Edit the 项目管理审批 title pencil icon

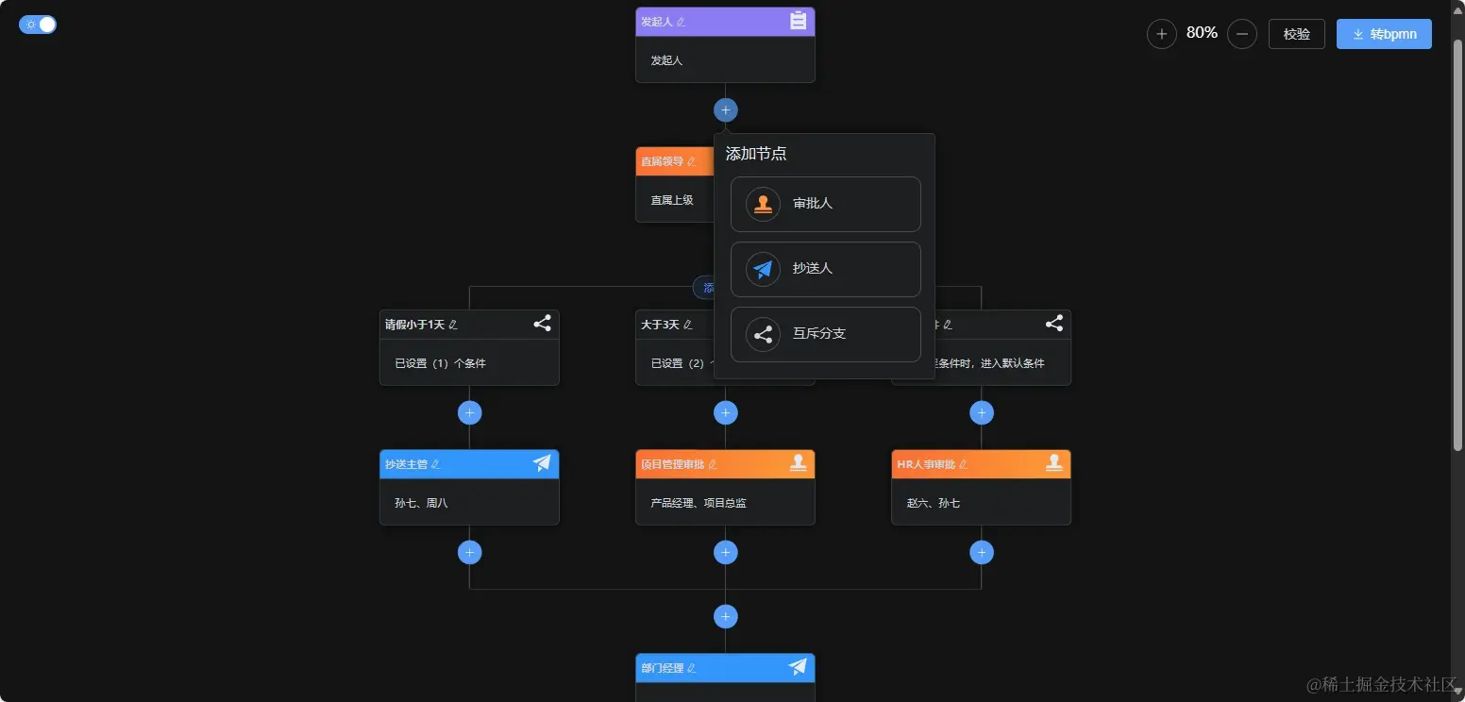[713, 464]
